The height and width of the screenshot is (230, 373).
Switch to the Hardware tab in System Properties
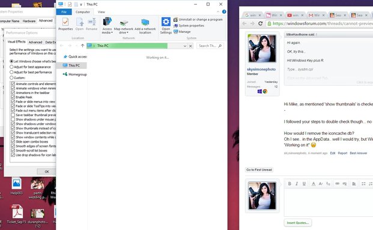click(29, 21)
